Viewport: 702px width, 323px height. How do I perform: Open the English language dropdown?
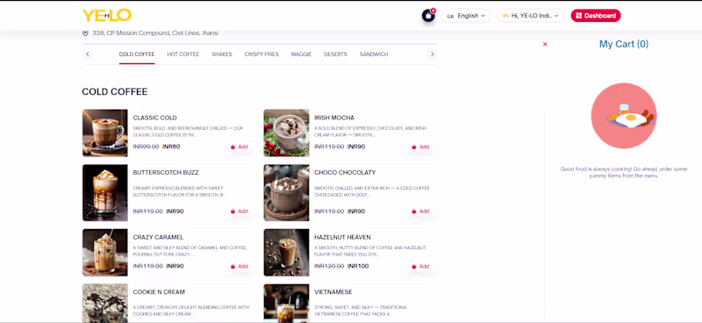(x=466, y=16)
